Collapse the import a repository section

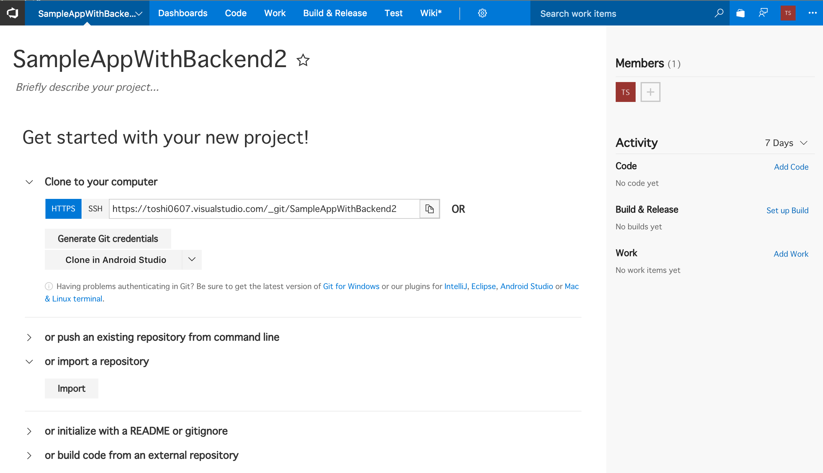click(x=29, y=362)
